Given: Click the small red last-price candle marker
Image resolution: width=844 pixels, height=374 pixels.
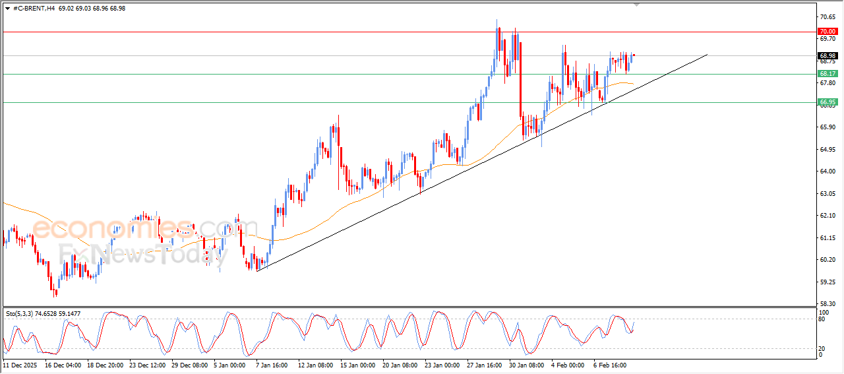Looking at the screenshot, I should point(634,55).
